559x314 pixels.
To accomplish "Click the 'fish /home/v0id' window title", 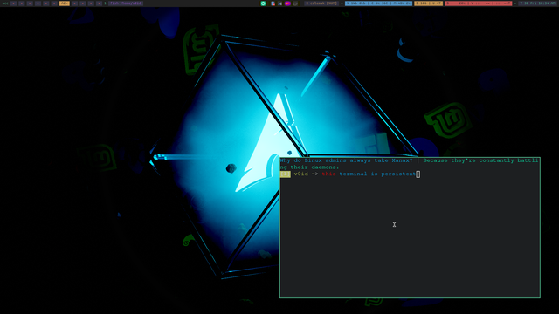I will click(x=126, y=3).
